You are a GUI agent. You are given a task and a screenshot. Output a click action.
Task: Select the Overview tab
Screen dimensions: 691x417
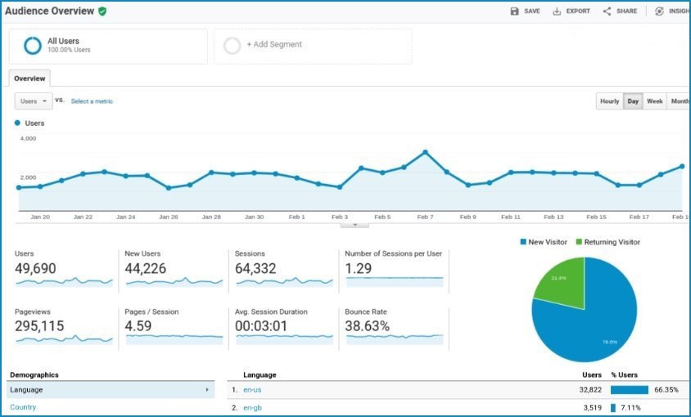pyautogui.click(x=29, y=78)
